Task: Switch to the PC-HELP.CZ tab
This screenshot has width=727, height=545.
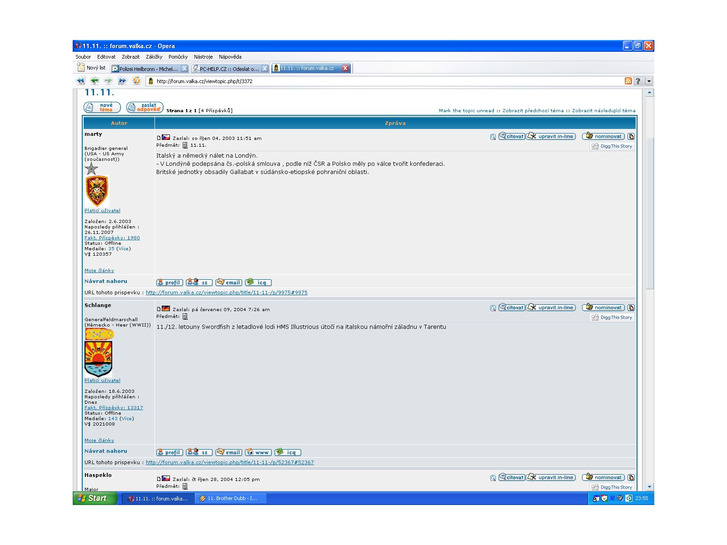Action: click(226, 69)
